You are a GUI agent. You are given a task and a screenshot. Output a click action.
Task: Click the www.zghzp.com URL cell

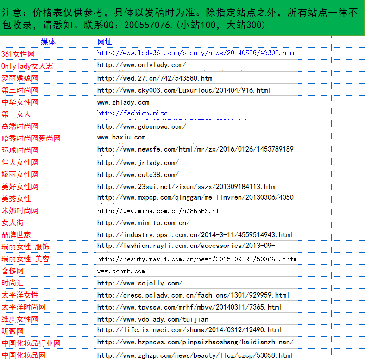click(197, 355)
